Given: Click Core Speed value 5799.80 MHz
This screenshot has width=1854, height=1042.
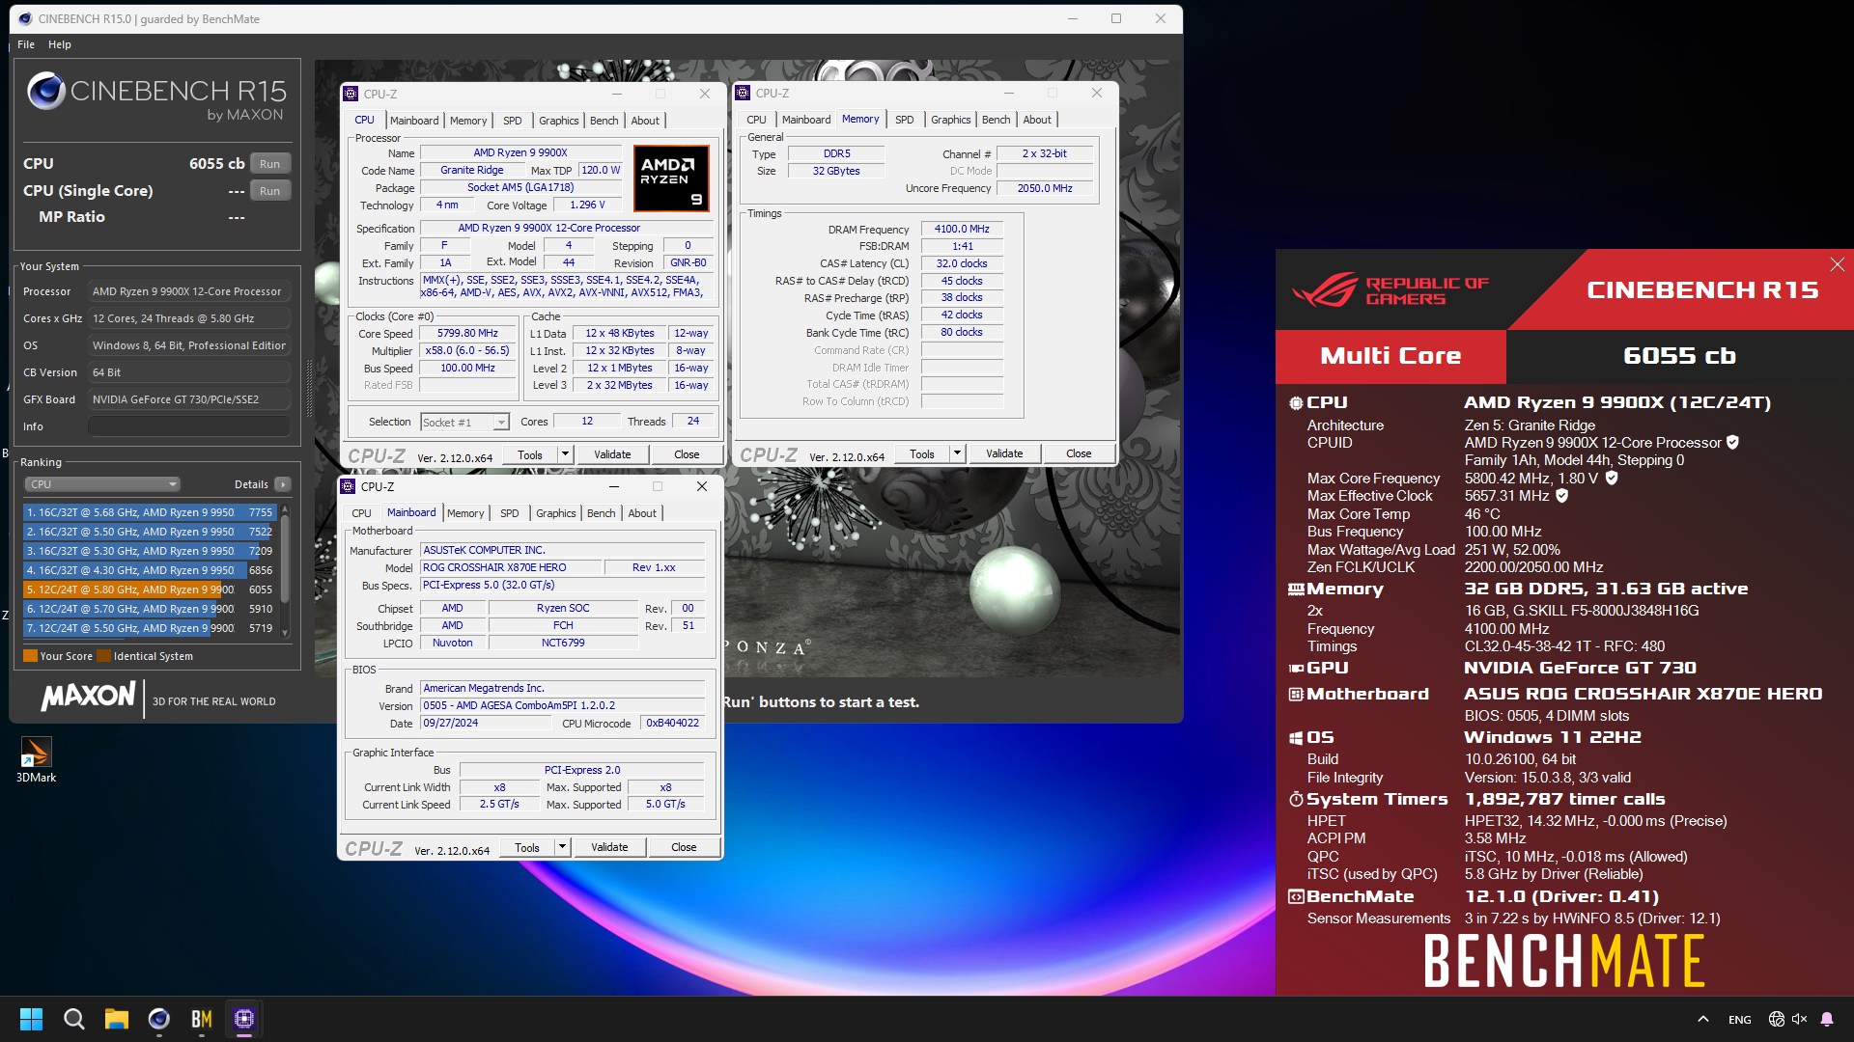Looking at the screenshot, I should click(467, 334).
